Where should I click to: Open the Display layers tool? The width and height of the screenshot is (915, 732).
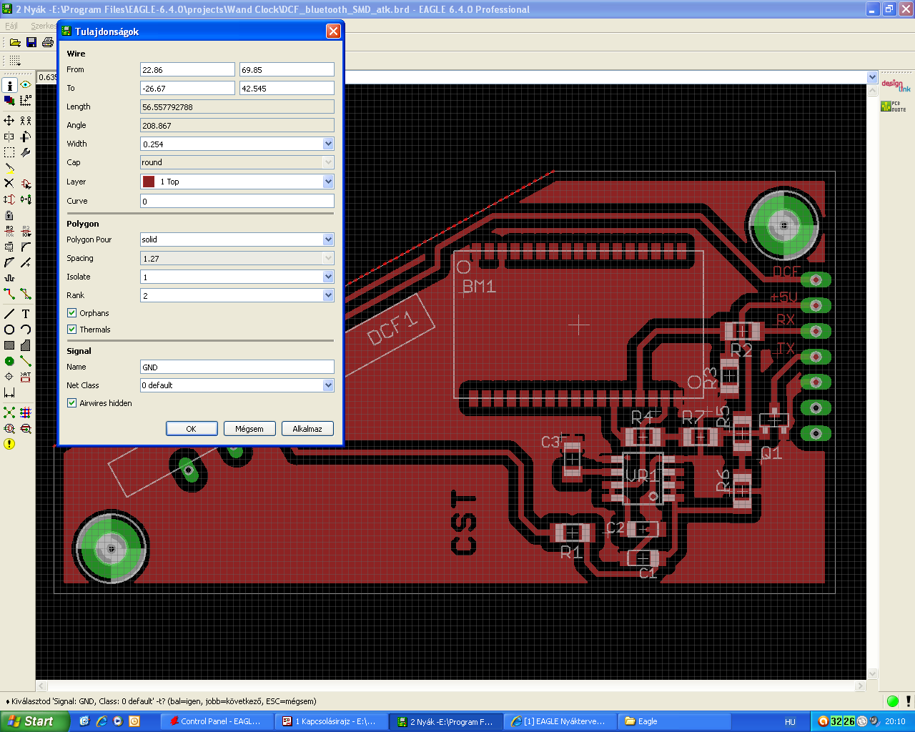(x=9, y=101)
